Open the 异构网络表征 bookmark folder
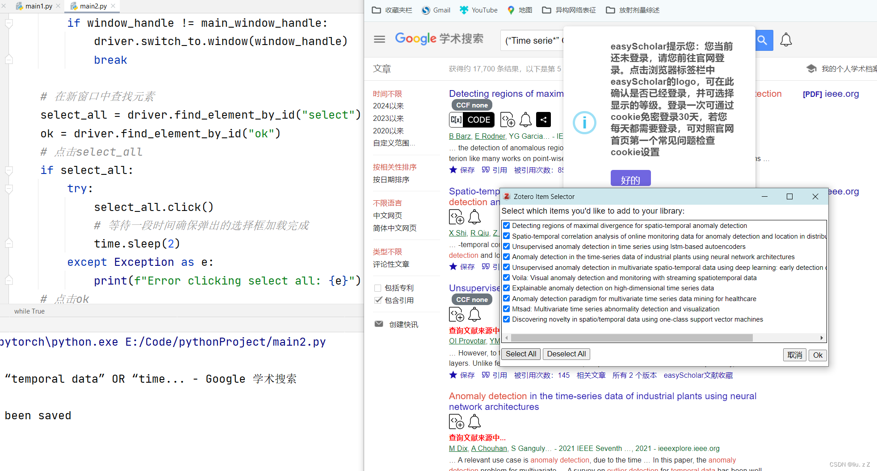The image size is (877, 471). tap(569, 10)
